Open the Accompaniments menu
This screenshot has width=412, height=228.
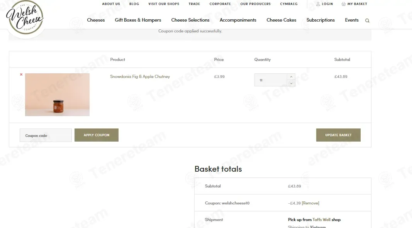click(x=238, y=20)
